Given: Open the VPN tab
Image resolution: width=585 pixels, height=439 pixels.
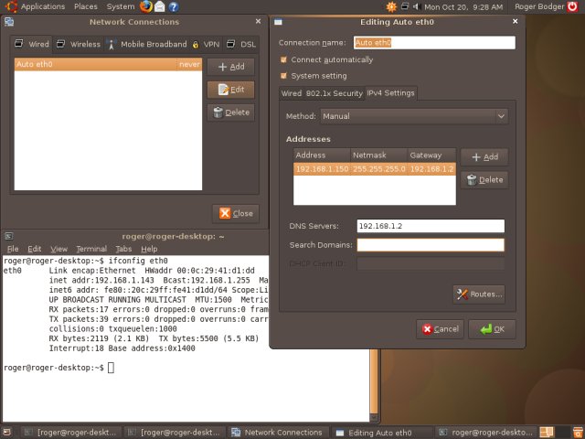Looking at the screenshot, I should tap(206, 44).
